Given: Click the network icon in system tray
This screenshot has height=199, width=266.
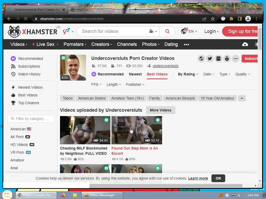Looking at the screenshot, I should [x=234, y=195].
